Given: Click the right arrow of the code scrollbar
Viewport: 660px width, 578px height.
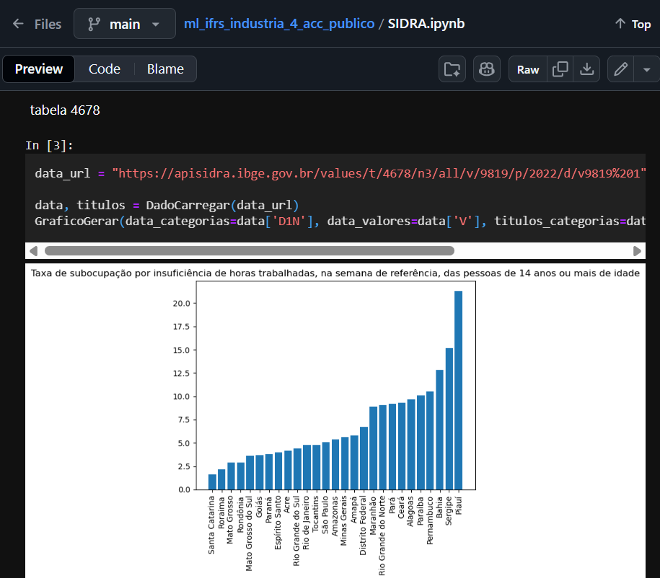Looking at the screenshot, I should pyautogui.click(x=637, y=251).
